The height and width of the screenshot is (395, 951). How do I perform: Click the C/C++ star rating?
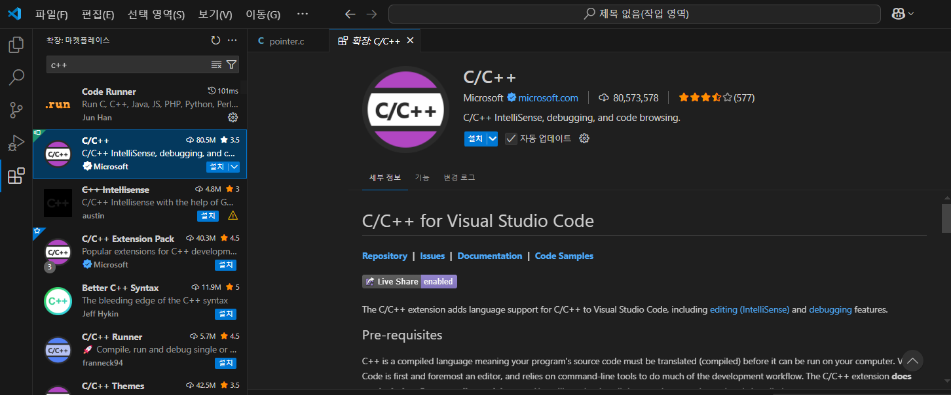point(705,98)
